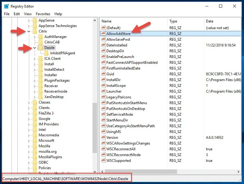
Task: Expand the Microsoft key node
Action: [29, 141]
